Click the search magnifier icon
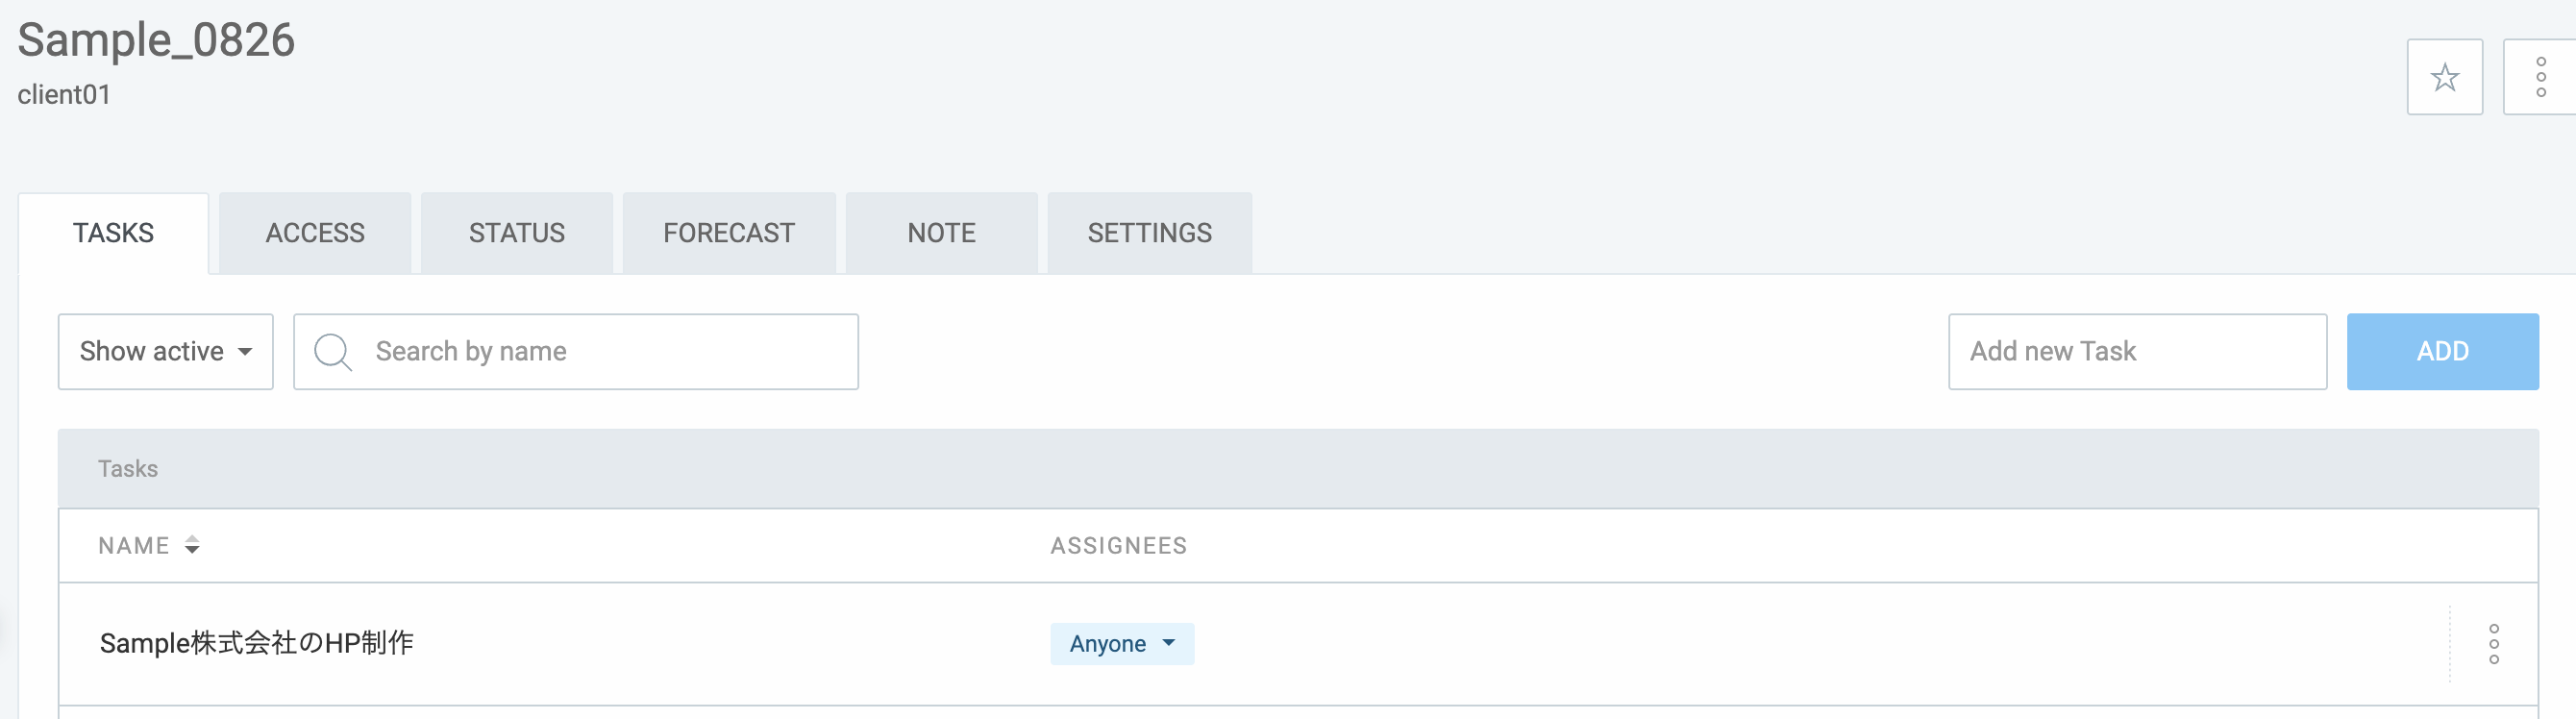This screenshot has height=719, width=2576. coord(332,352)
